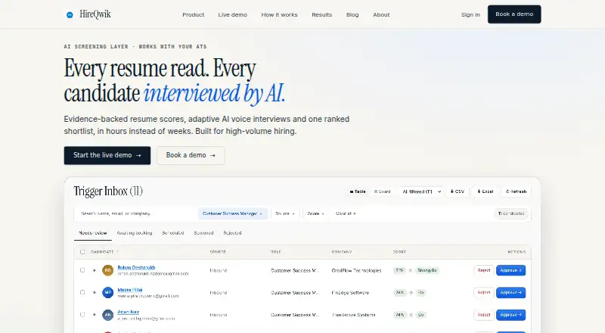This screenshot has height=333, width=605.
Task: Open the About nav link
Action: [x=381, y=14]
